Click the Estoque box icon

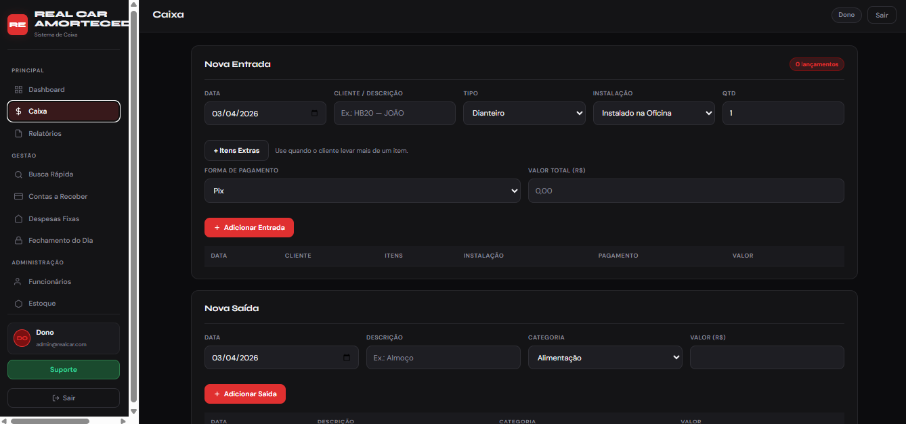[x=18, y=304]
